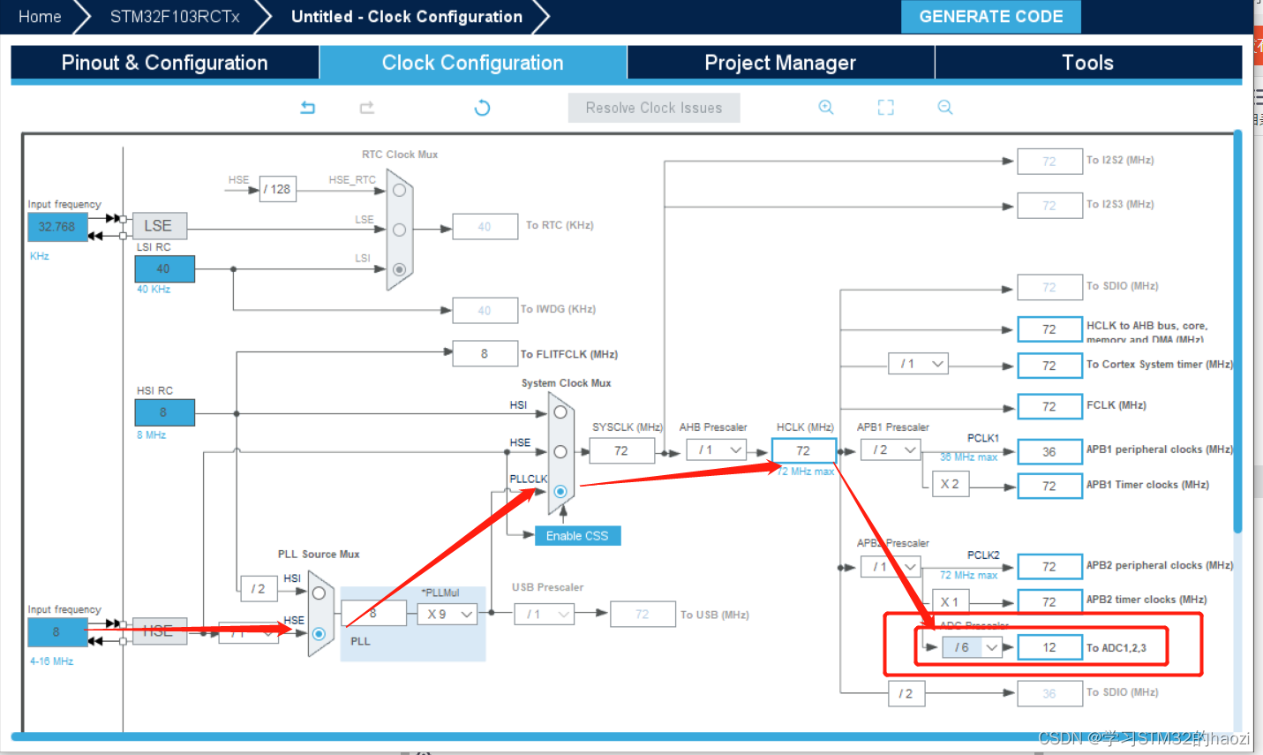The width and height of the screenshot is (1263, 755).
Task: Select HSE_RTC in the RTC Clock Mux
Action: (x=399, y=190)
